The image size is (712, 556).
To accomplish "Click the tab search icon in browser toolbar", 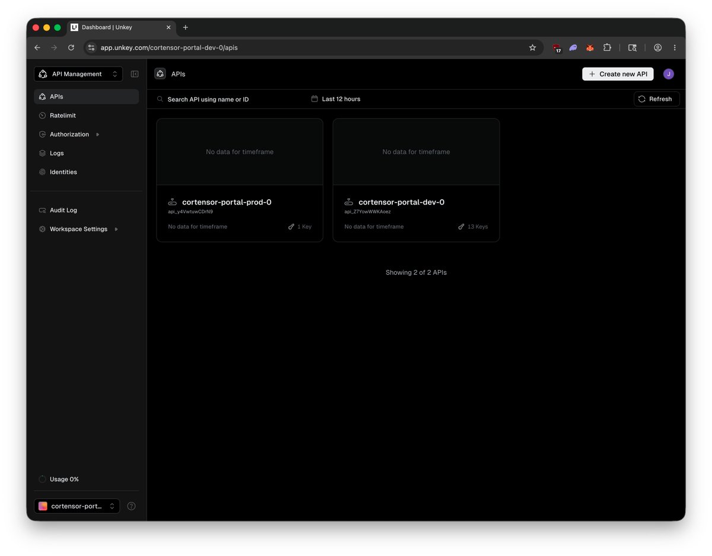I will tap(632, 47).
